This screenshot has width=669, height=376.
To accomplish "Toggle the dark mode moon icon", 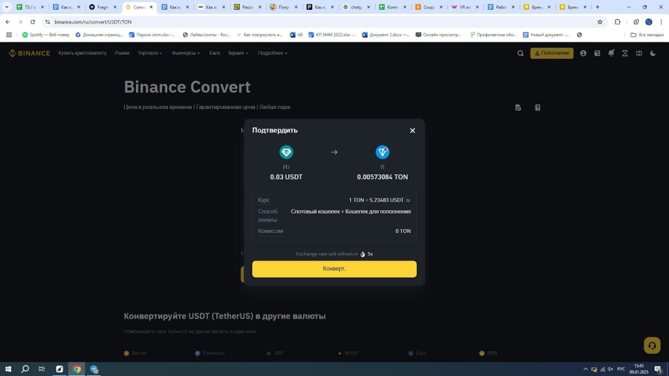I will coord(653,54).
